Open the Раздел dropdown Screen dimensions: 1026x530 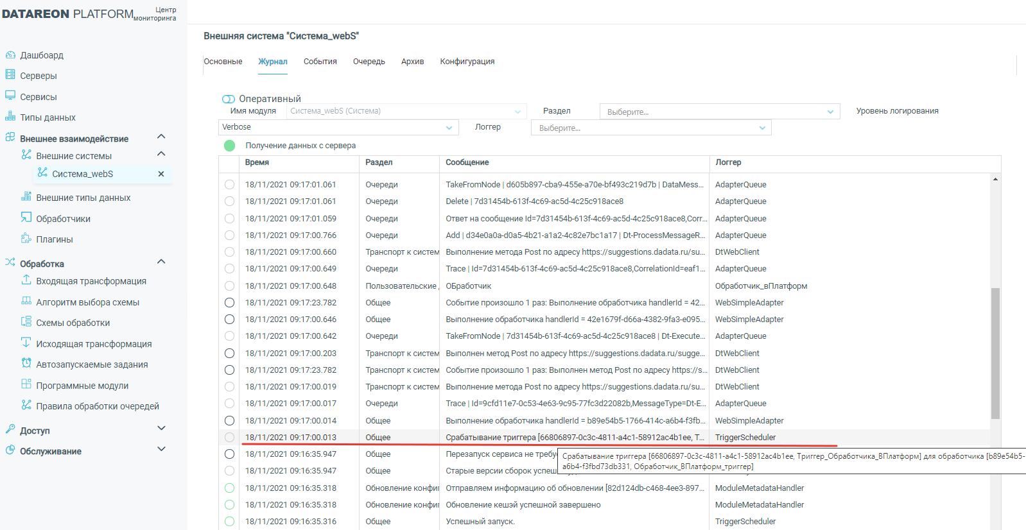point(719,112)
